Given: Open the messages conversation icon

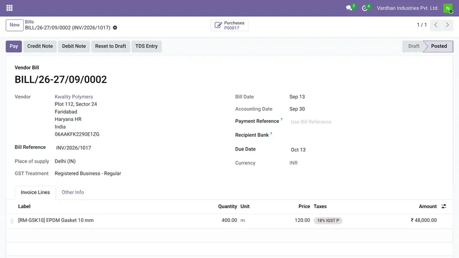Looking at the screenshot, I should pos(349,8).
